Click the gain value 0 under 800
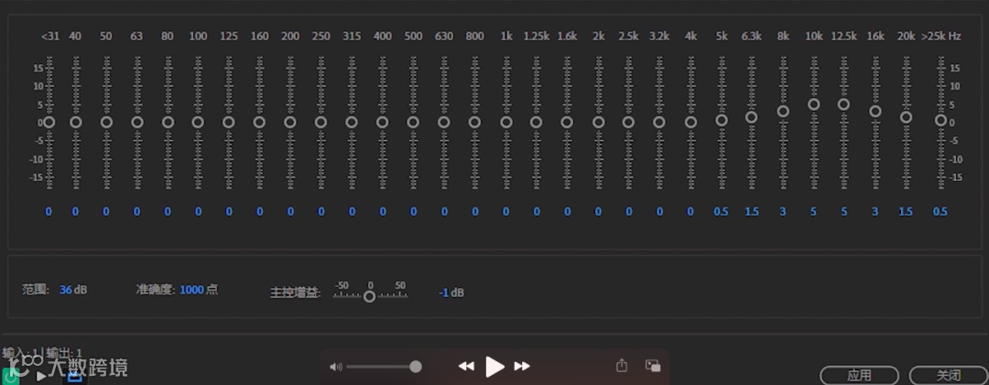This screenshot has height=385, width=989. pyautogui.click(x=475, y=212)
